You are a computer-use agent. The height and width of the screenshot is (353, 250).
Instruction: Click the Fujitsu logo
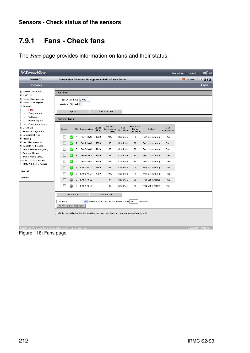coord(207,73)
